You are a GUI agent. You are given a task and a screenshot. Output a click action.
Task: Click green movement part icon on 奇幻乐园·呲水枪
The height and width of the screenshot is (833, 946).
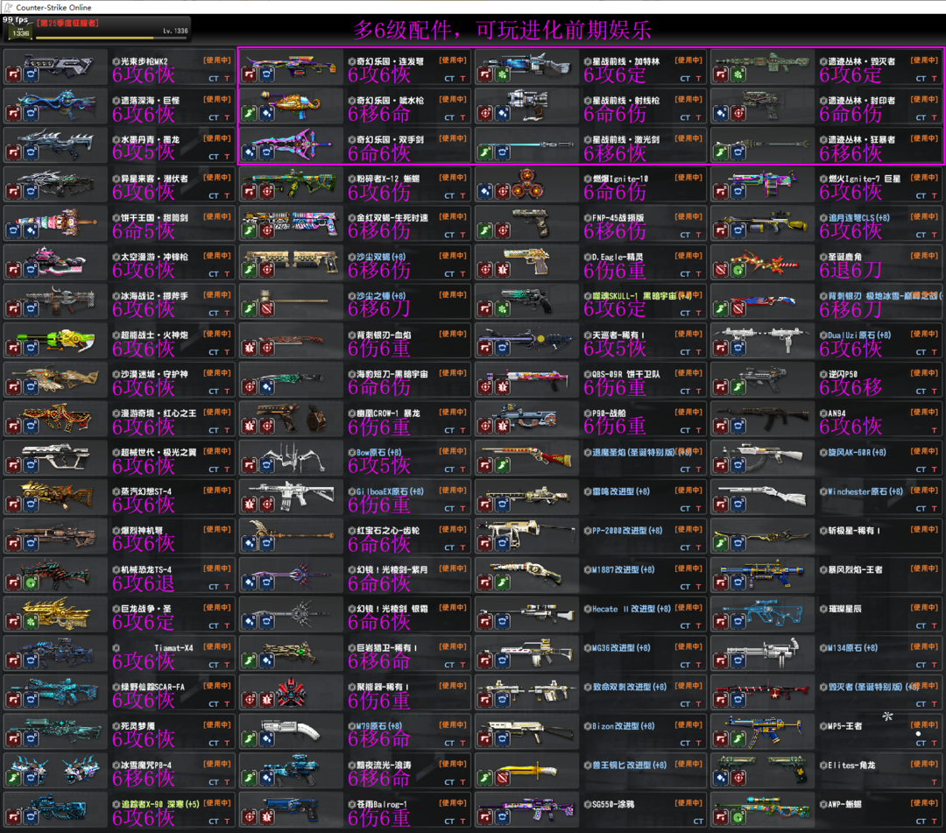249,114
